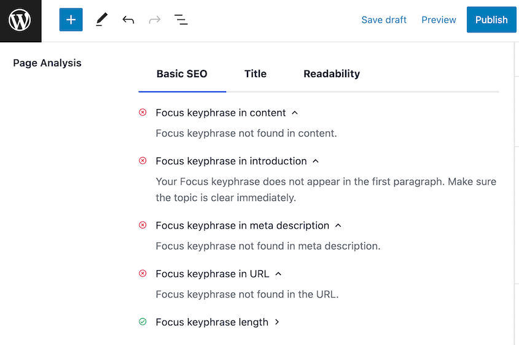Click red error icon for keyphrase in content

tap(142, 113)
